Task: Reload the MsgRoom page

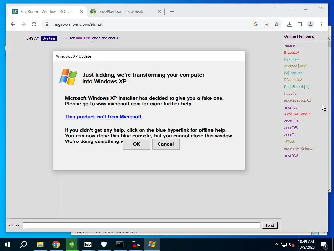Action: click(34, 24)
